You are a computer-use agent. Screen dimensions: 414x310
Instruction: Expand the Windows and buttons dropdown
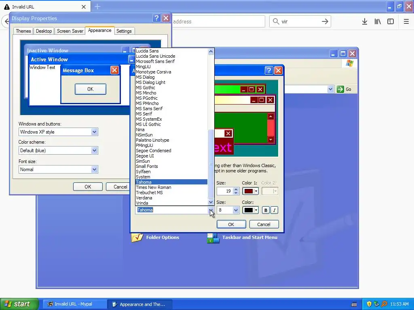tap(94, 132)
